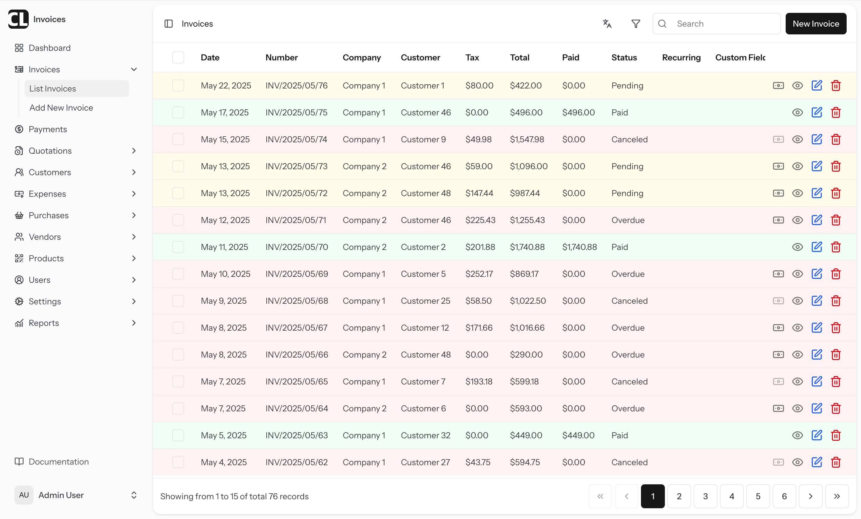Edit invoice INV/2025/05/62
This screenshot has width=861, height=519.
(x=817, y=462)
